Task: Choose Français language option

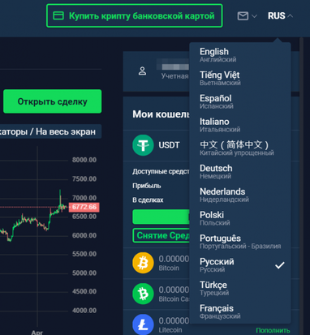Action: tap(240, 311)
